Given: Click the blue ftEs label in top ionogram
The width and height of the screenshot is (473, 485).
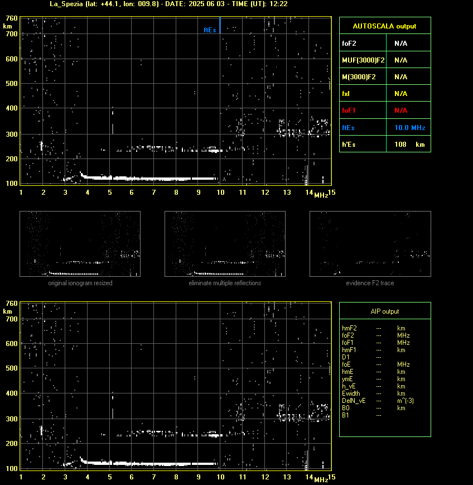Looking at the screenshot, I should (x=210, y=30).
